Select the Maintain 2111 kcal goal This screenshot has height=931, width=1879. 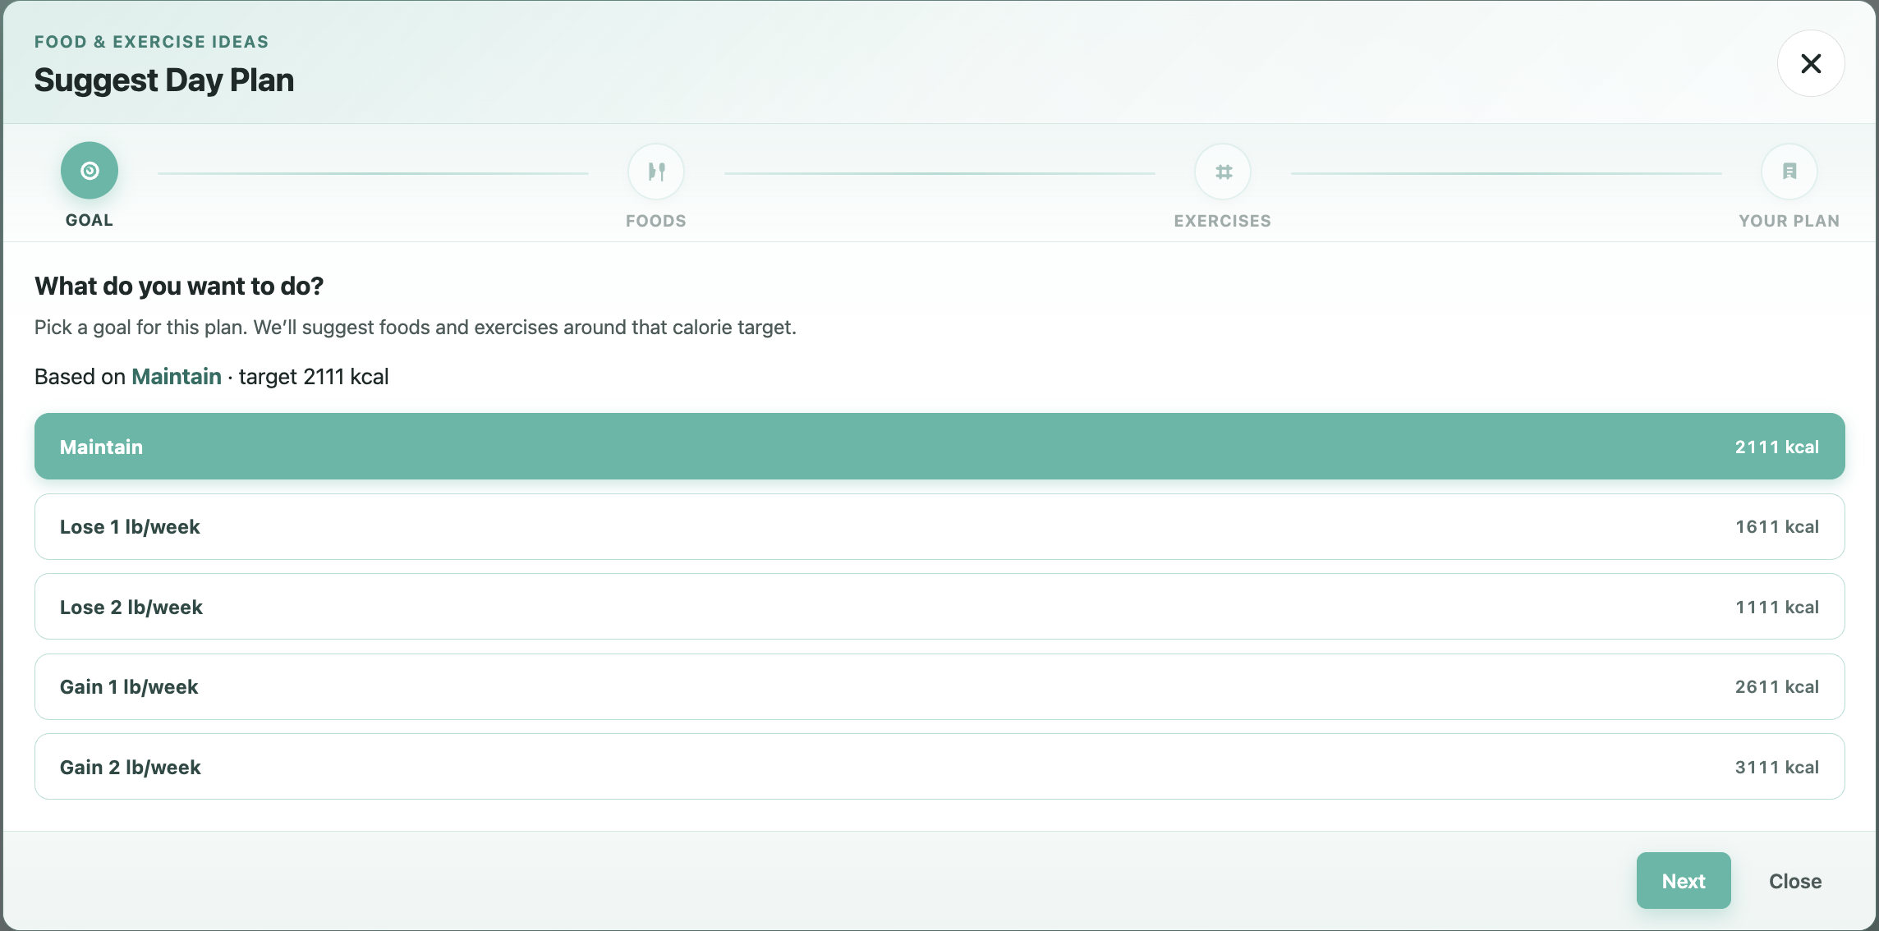coord(939,447)
